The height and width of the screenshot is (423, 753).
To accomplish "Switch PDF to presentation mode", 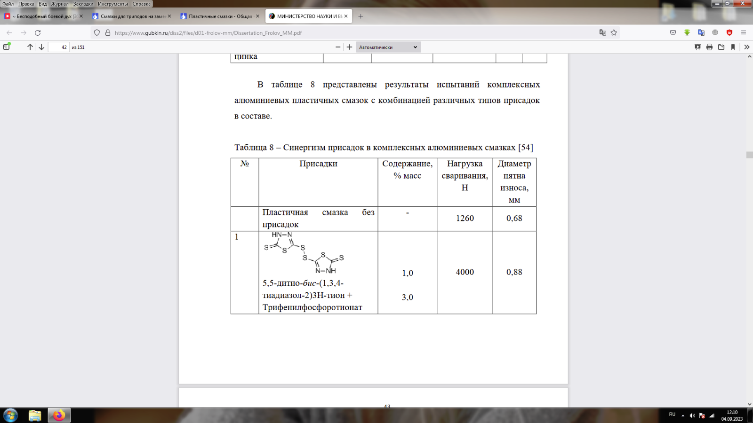I will [697, 47].
